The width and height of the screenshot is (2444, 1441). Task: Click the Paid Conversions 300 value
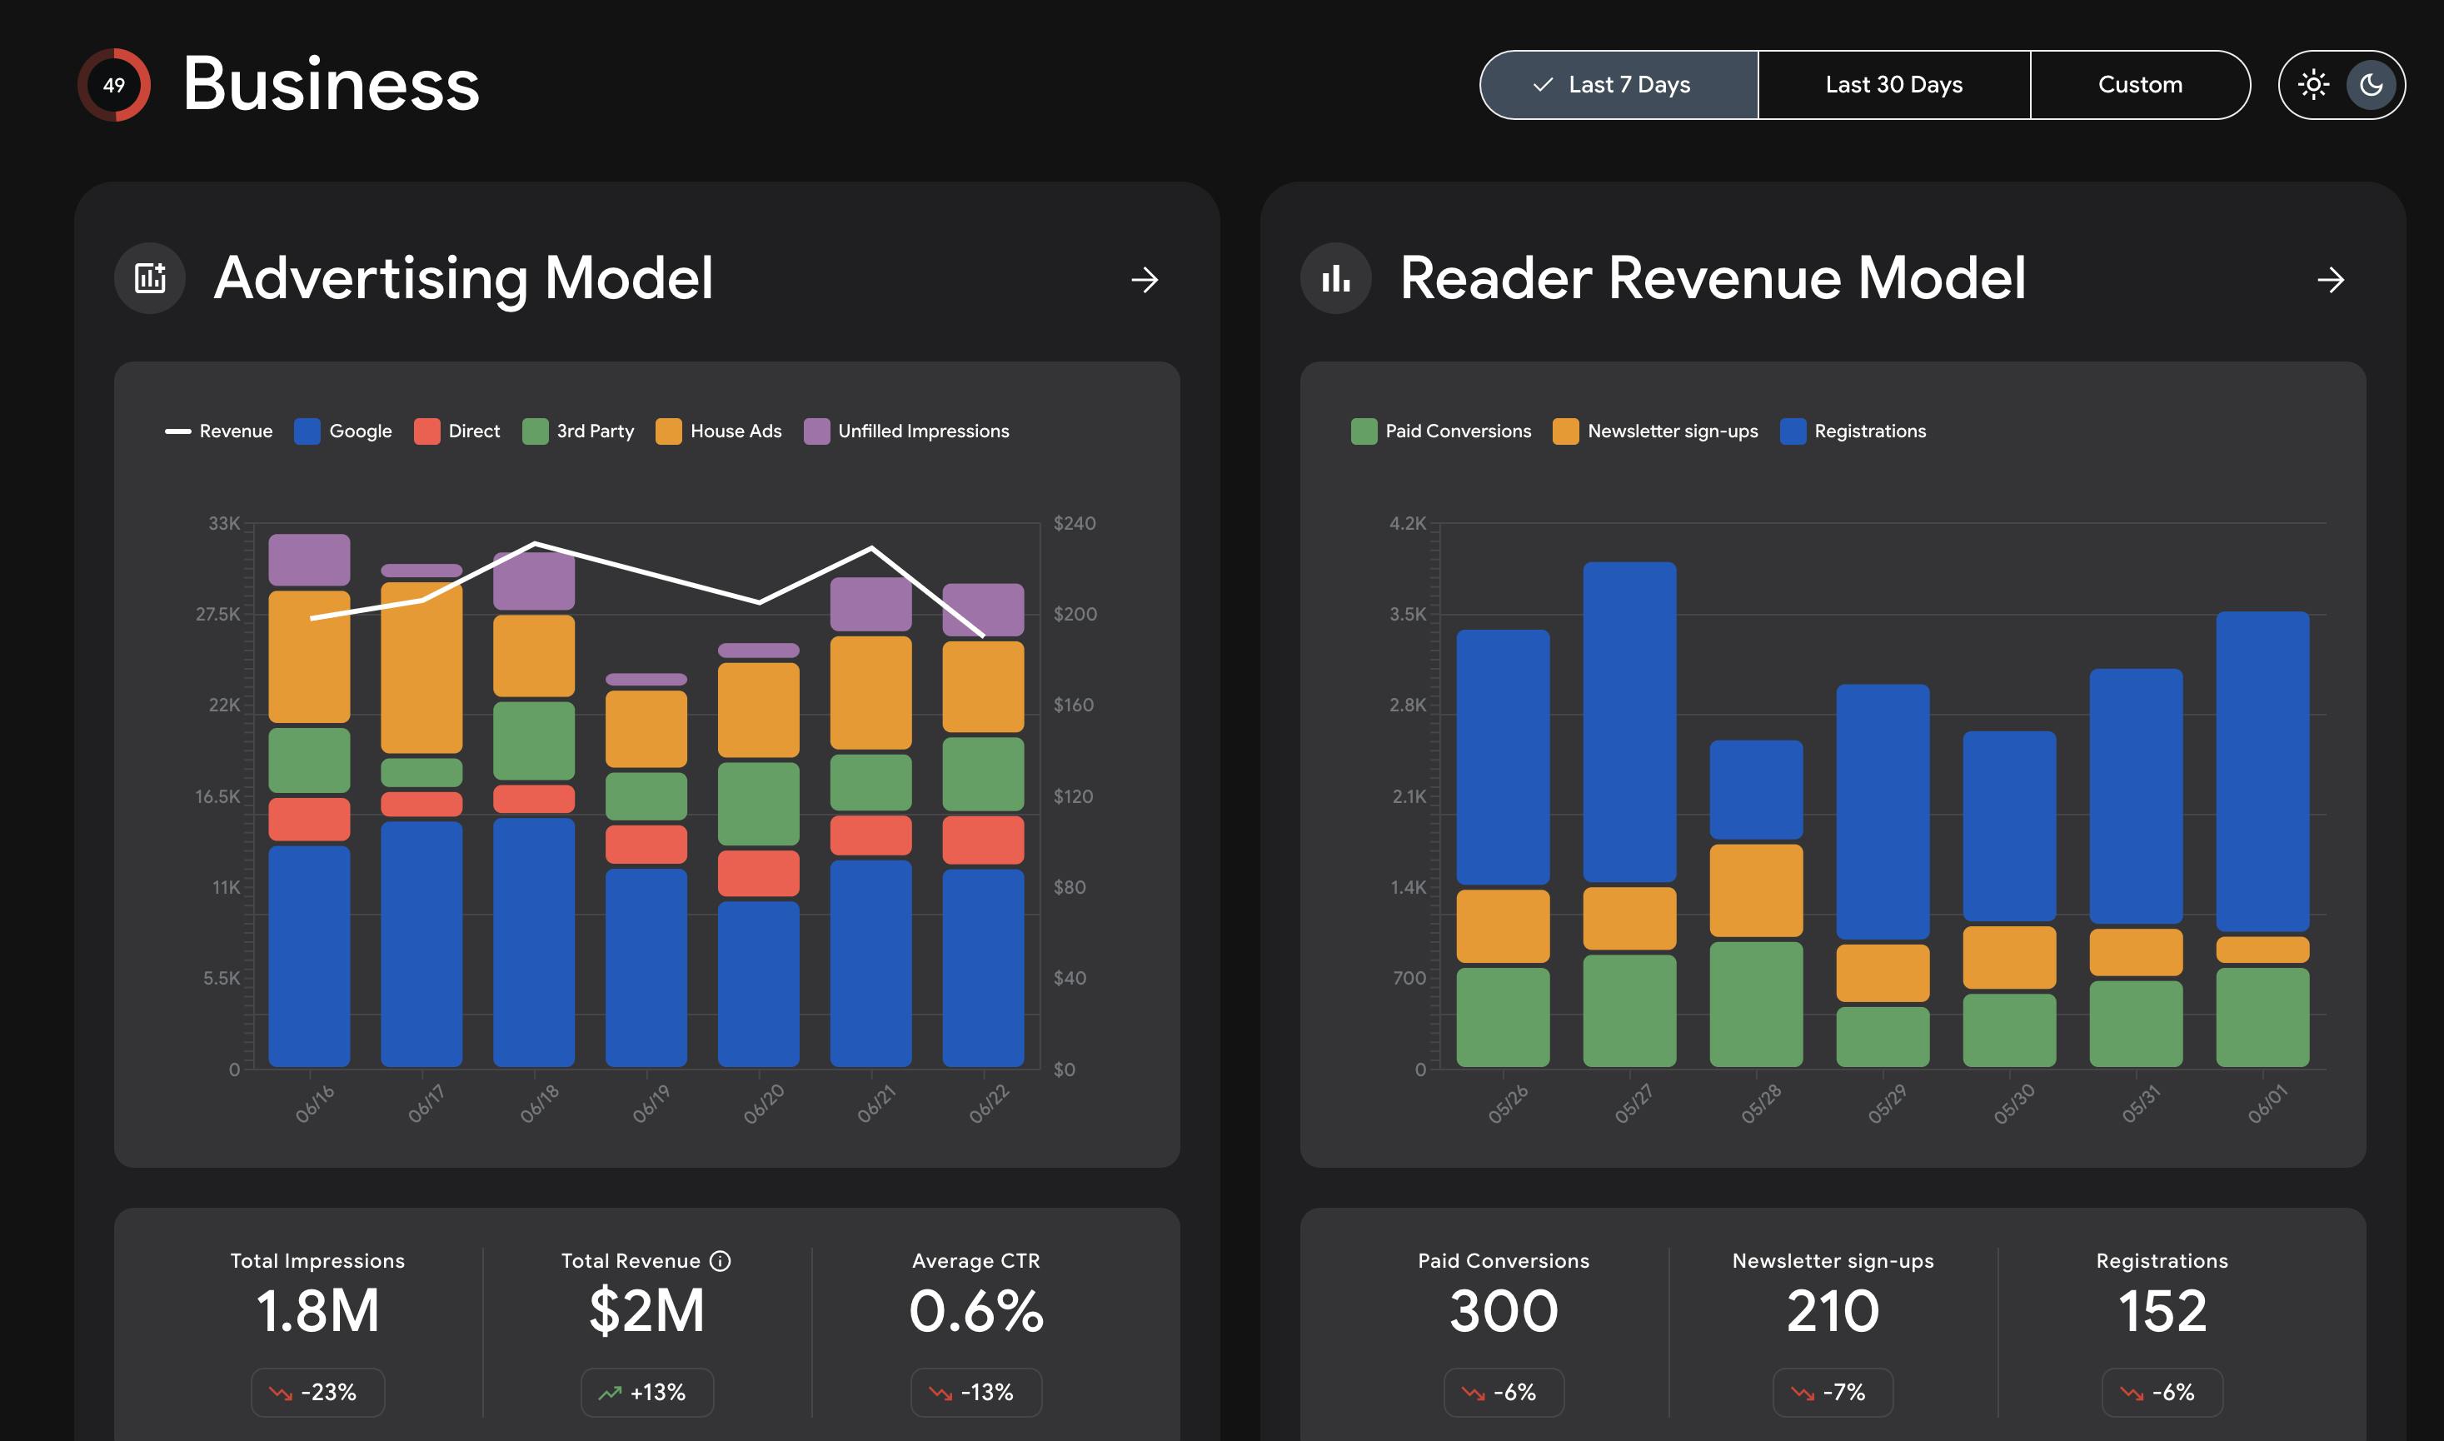click(1503, 1311)
